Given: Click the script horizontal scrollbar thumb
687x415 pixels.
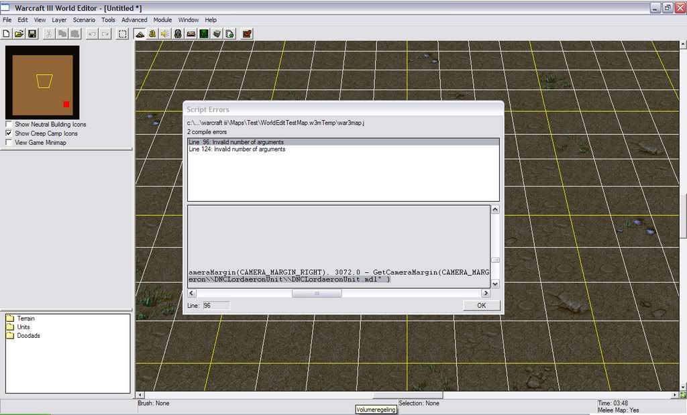Looking at the screenshot, I should [x=317, y=293].
